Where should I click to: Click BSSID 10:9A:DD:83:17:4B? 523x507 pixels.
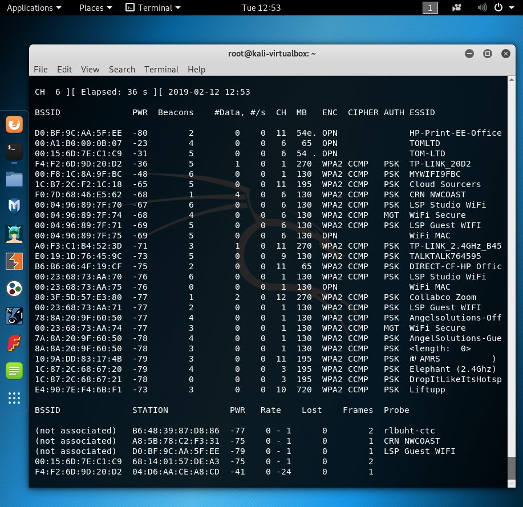tap(78, 359)
